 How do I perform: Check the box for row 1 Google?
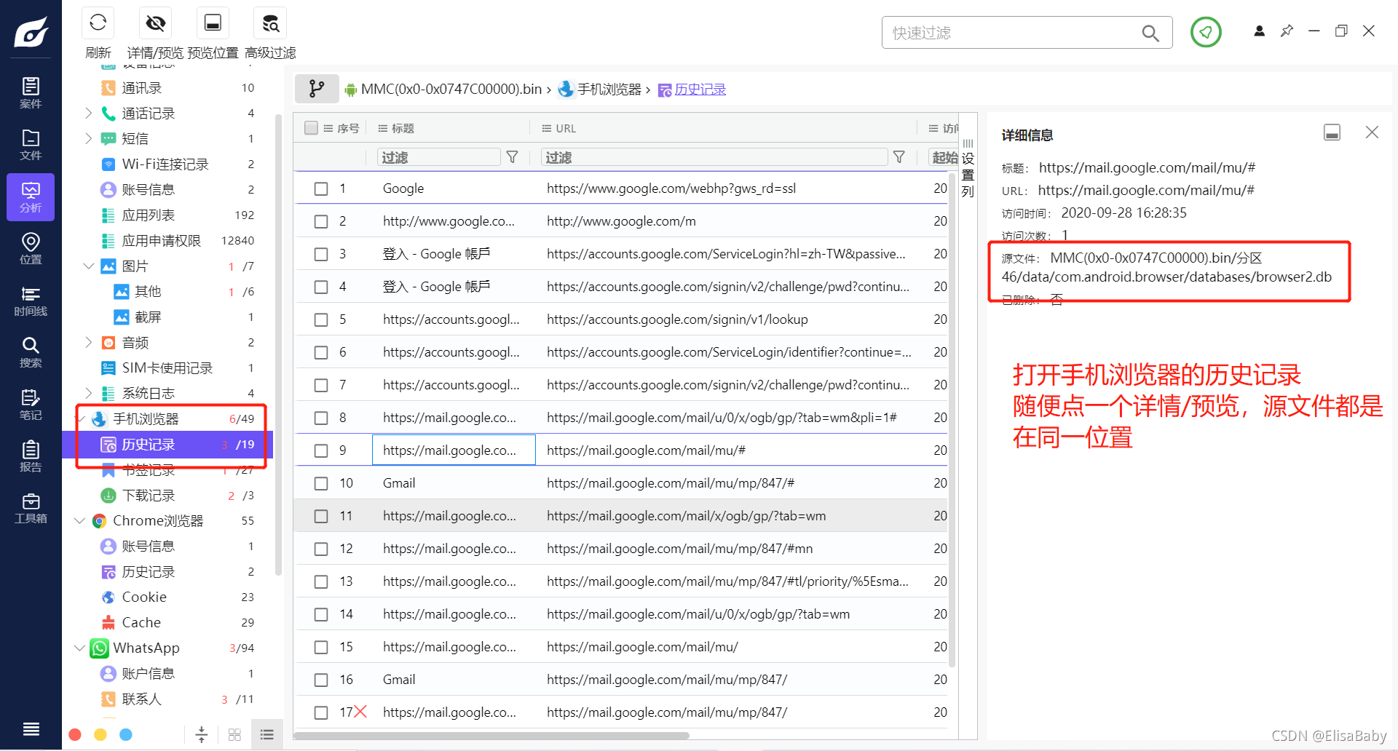point(321,188)
